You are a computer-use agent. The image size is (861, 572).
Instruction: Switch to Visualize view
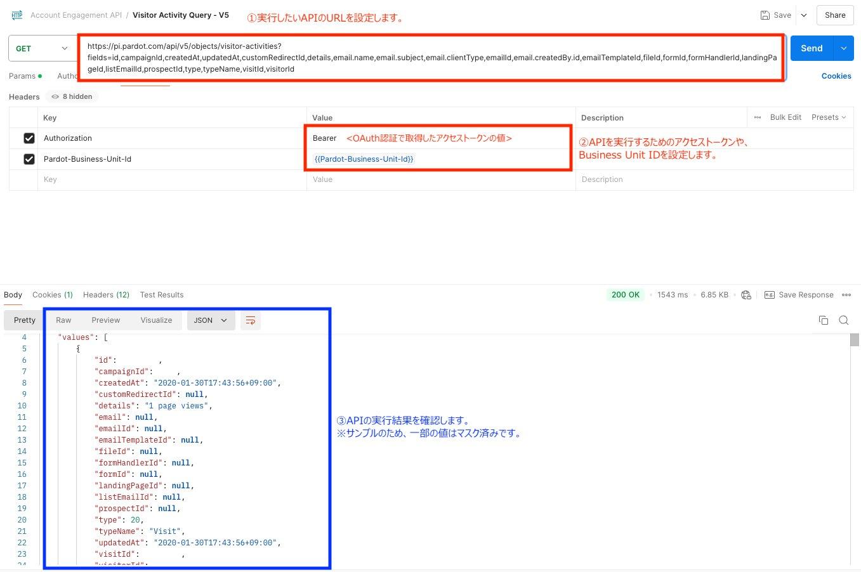click(156, 320)
